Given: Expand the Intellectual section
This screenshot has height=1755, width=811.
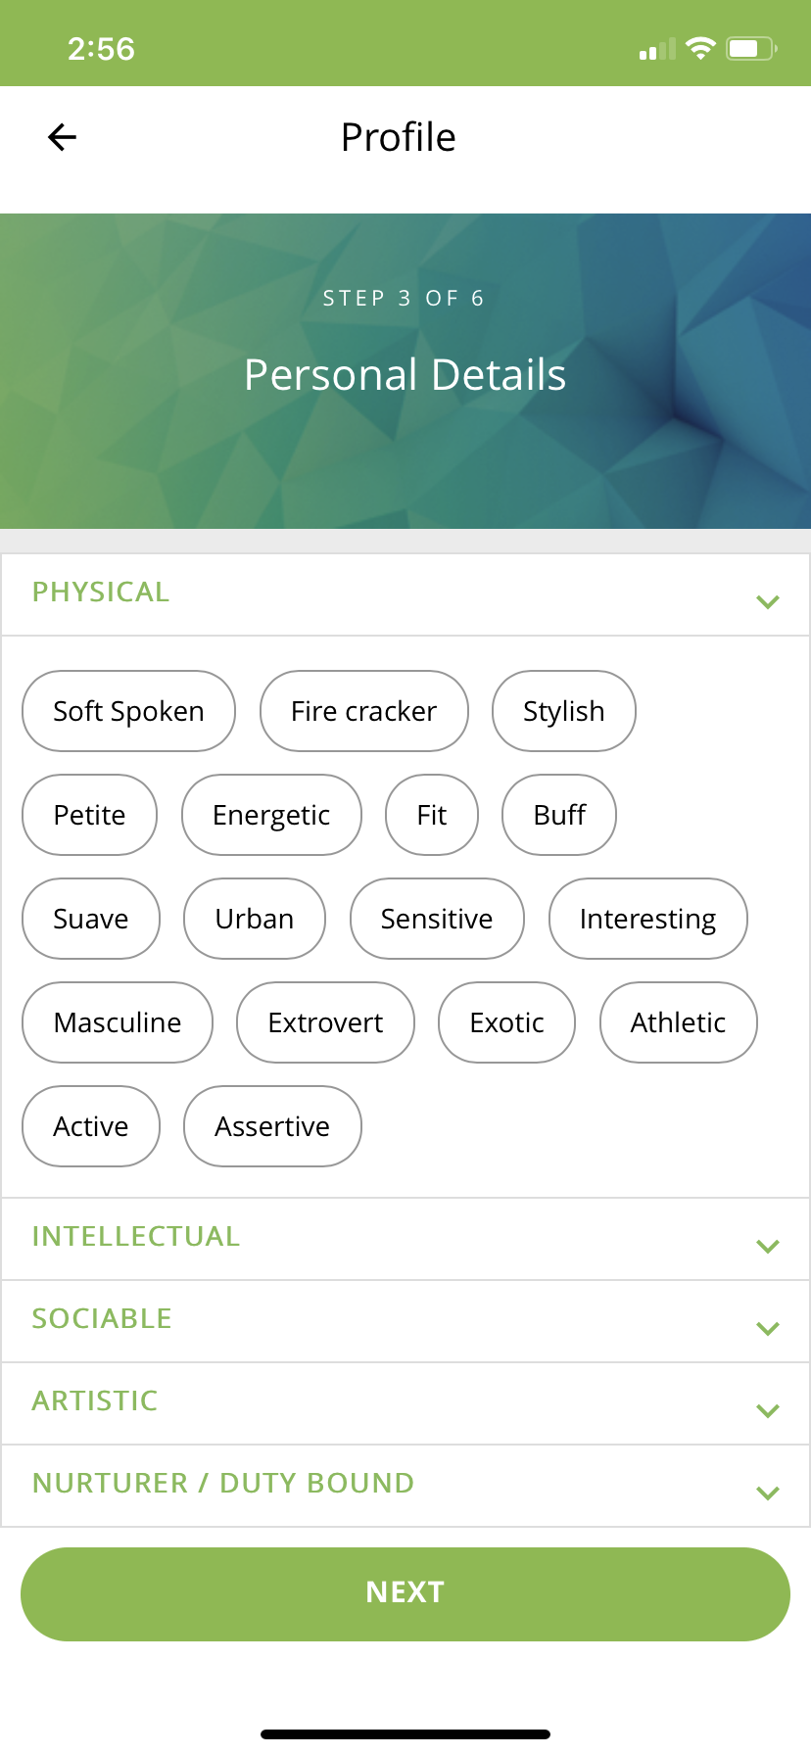Looking at the screenshot, I should click(x=768, y=1246).
